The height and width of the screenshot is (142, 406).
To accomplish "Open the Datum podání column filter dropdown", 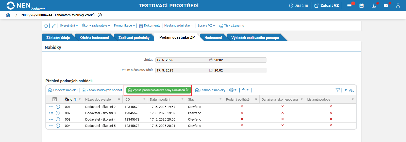I will pos(182,100).
